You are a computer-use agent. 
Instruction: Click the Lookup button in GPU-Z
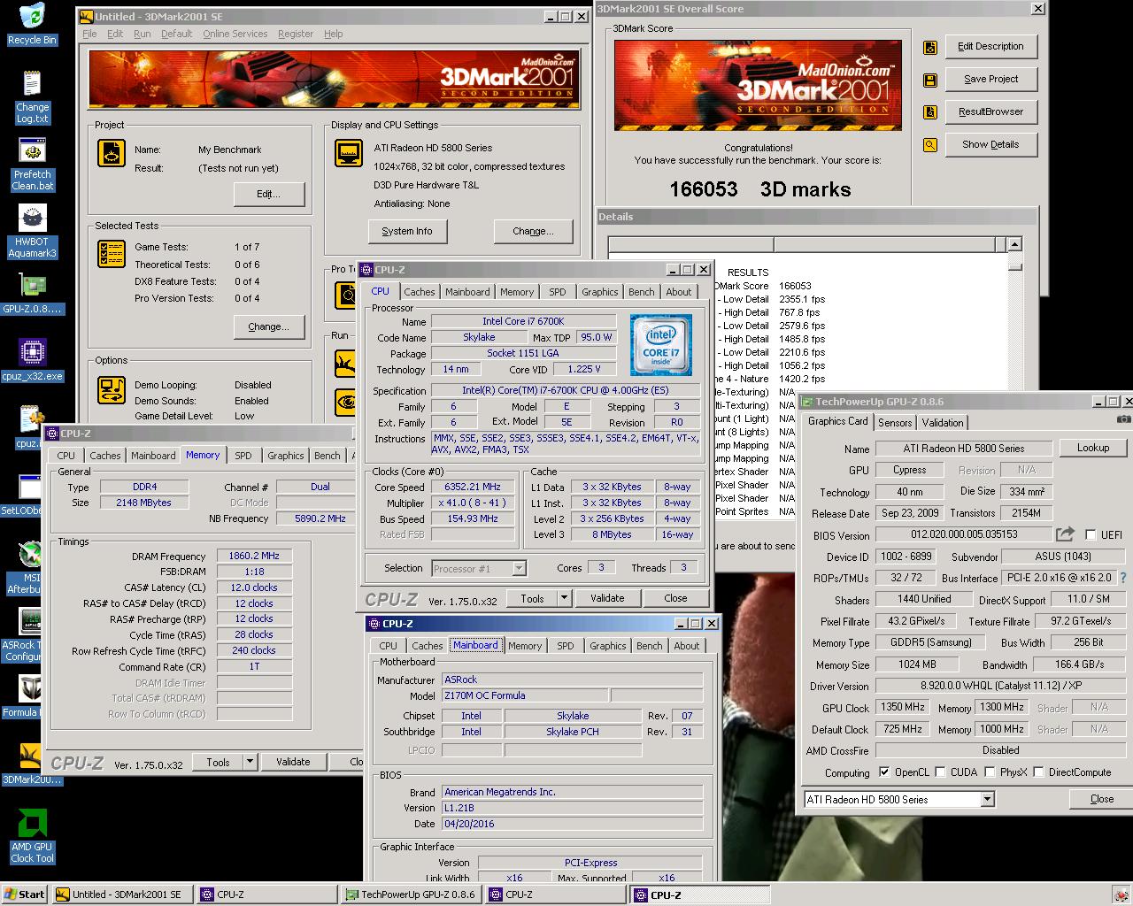tap(1093, 448)
